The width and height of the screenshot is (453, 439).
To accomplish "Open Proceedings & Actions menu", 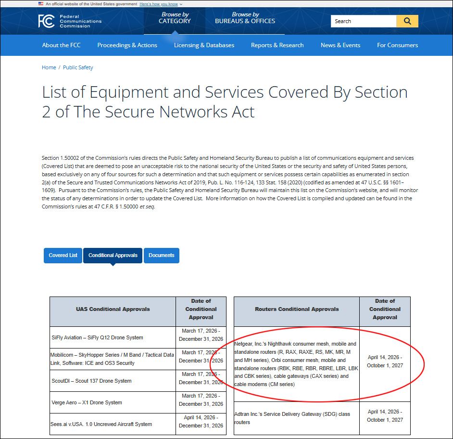I will [127, 45].
